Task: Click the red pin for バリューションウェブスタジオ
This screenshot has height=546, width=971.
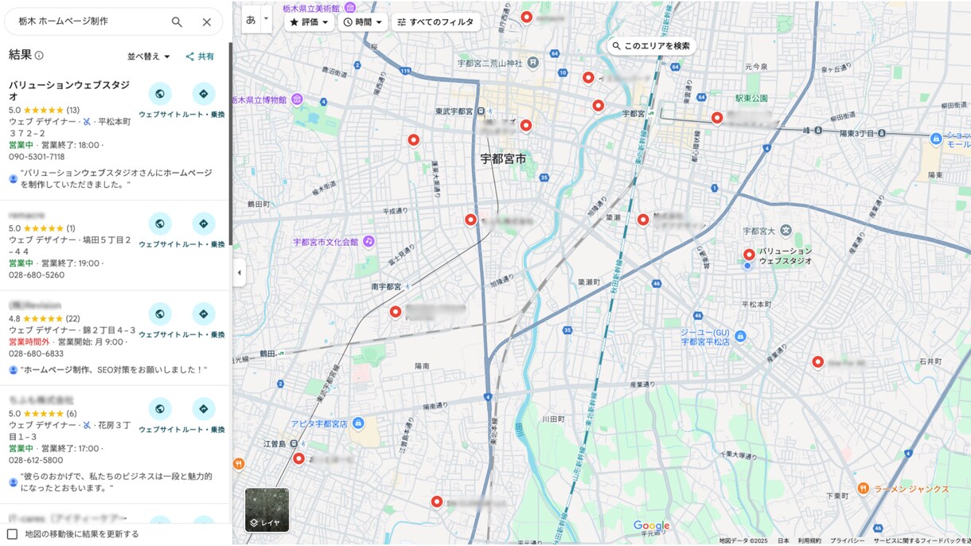Action: pyautogui.click(x=749, y=255)
